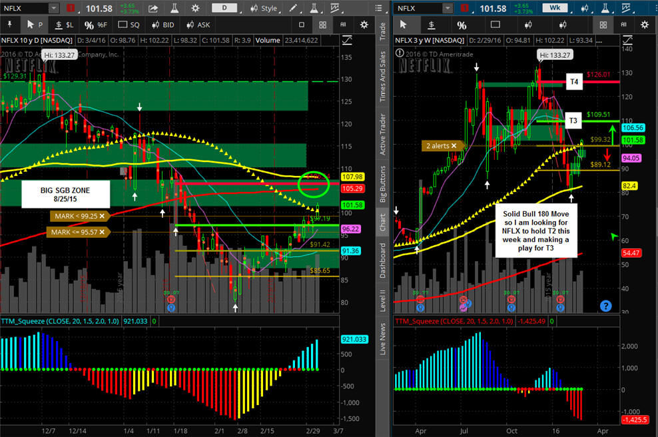Viewport: 658px width, 437px height.
Task: Open the Active Trader sidebar tab
Action: pyautogui.click(x=382, y=135)
